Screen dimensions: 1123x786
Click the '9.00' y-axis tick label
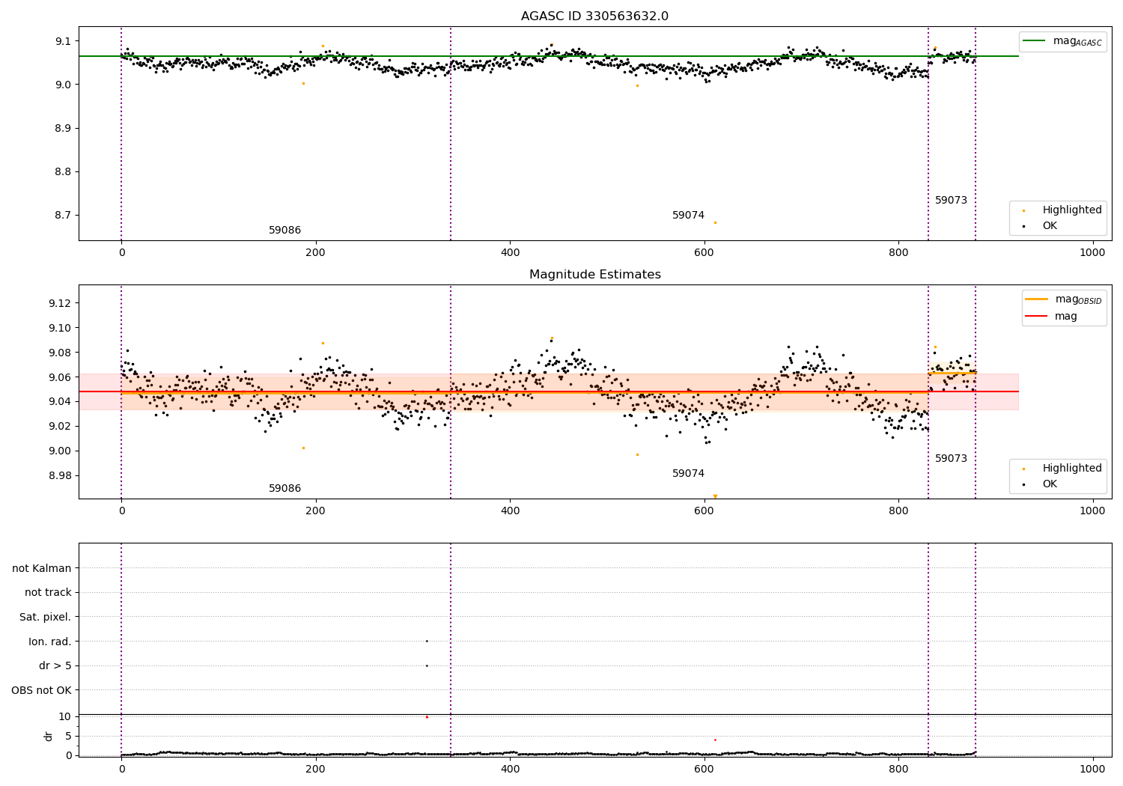coord(61,451)
